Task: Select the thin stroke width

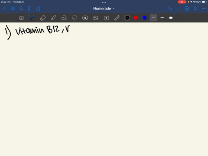Action: click(153, 18)
